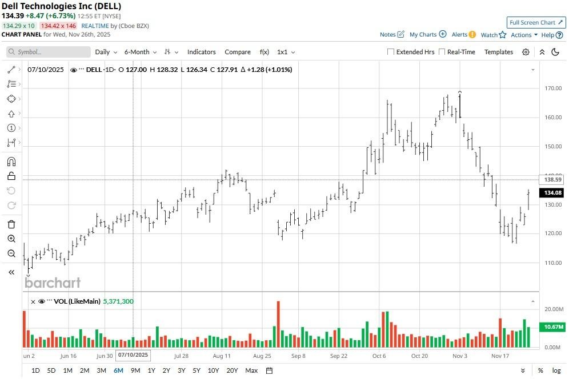Enable Extended Hrs checkbox
The image size is (569, 379).
[390, 52]
